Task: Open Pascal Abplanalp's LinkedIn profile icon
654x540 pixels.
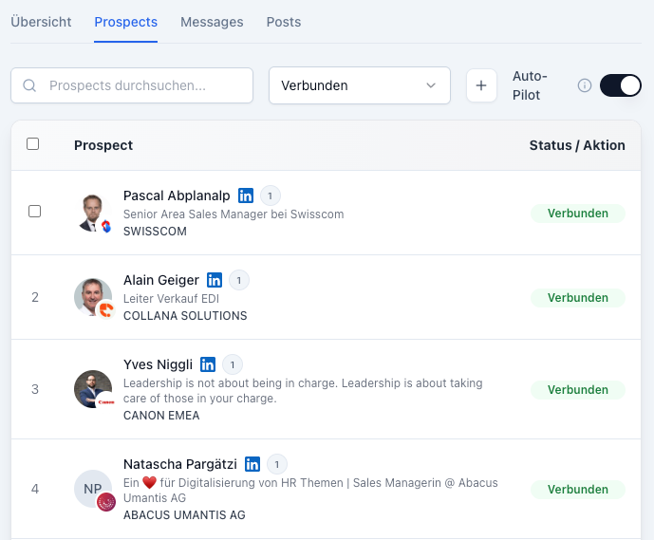Action: [246, 196]
